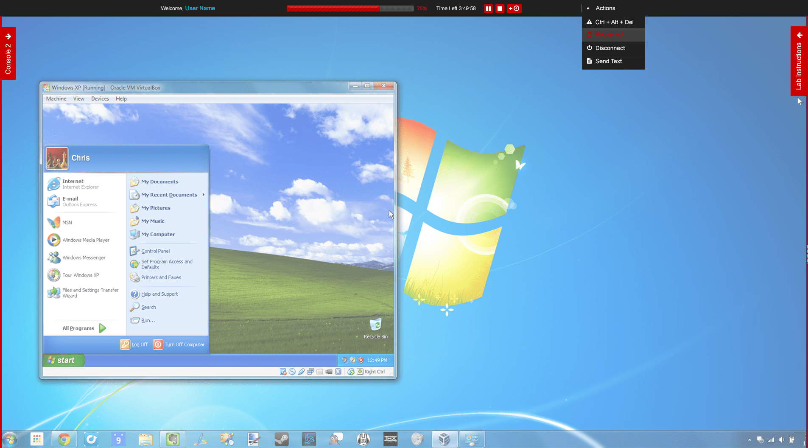Collapse the Actions dropdown menu
The width and height of the screenshot is (808, 448).
pyautogui.click(x=601, y=8)
